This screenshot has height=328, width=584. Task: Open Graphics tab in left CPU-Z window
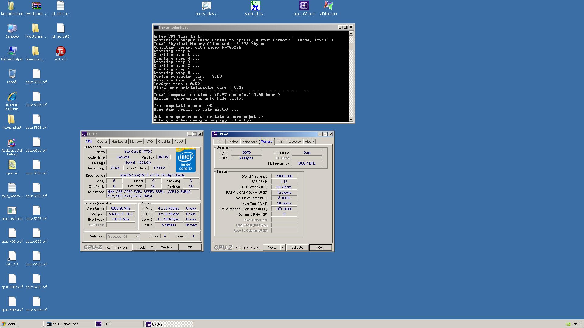click(x=165, y=142)
